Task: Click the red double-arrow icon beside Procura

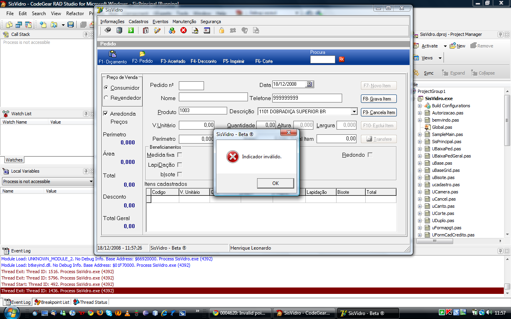Action: (x=341, y=59)
